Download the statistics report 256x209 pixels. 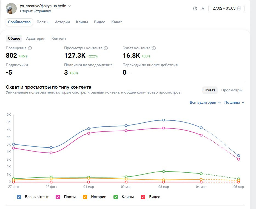[x=203, y=8]
